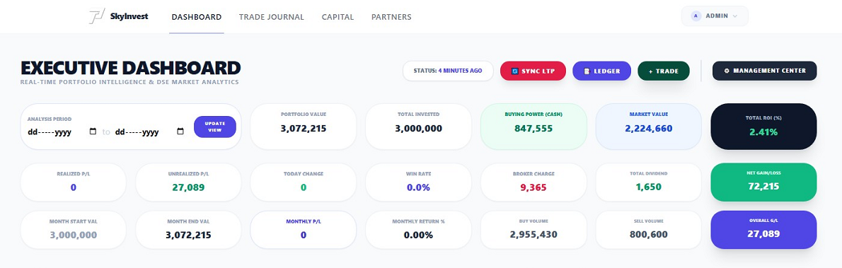The height and width of the screenshot is (268, 842).
Task: Click the SkyInvest brand name
Action: tap(128, 17)
